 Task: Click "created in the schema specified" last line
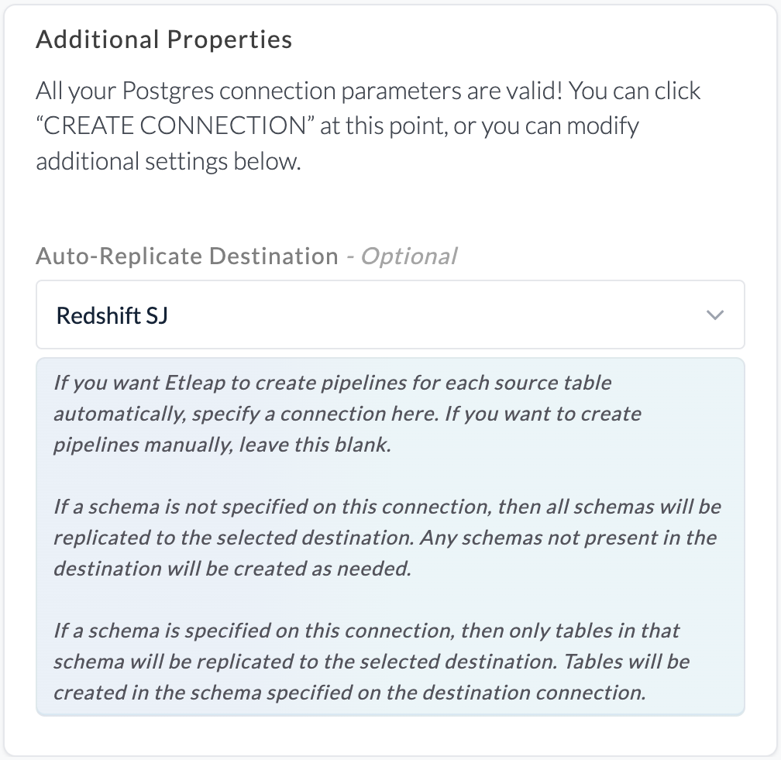pyautogui.click(x=349, y=693)
